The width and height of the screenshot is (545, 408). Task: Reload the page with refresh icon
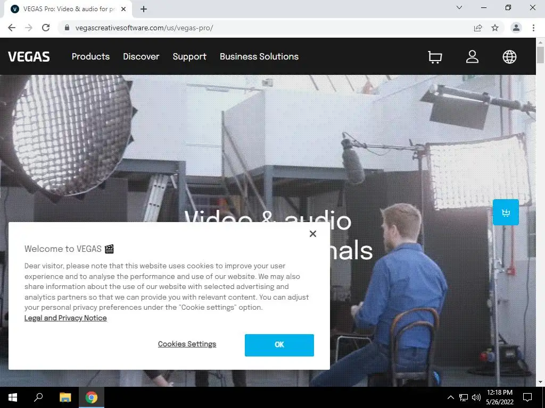(46, 28)
